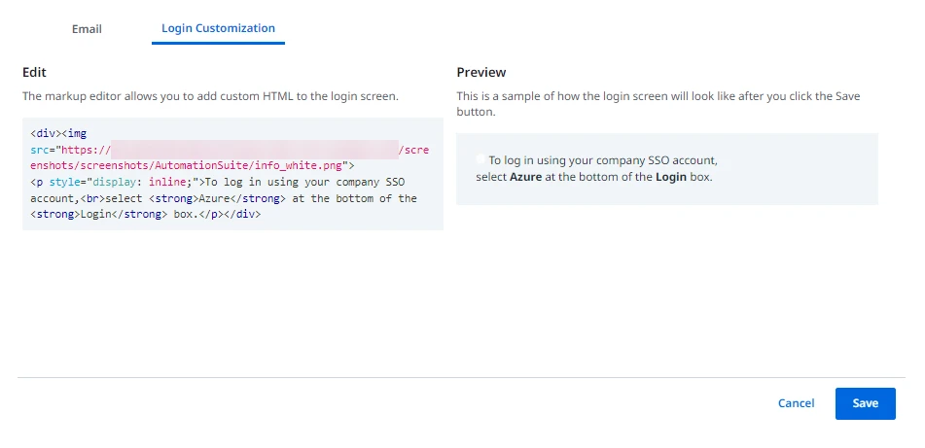925x448 pixels.
Task: Click the Edit section heading
Action: tap(34, 72)
